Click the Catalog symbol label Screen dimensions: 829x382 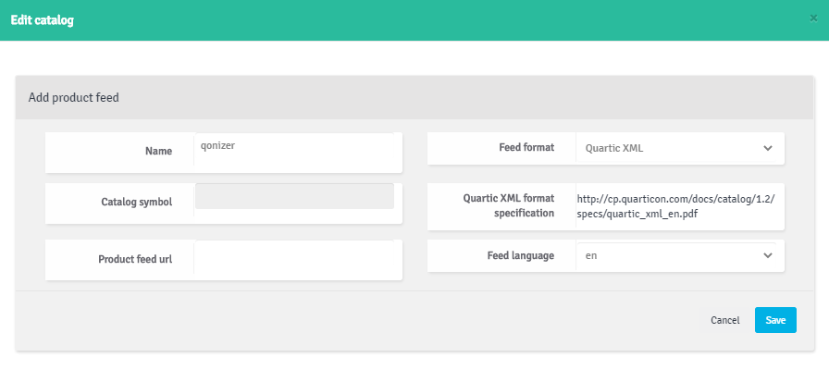click(x=136, y=202)
